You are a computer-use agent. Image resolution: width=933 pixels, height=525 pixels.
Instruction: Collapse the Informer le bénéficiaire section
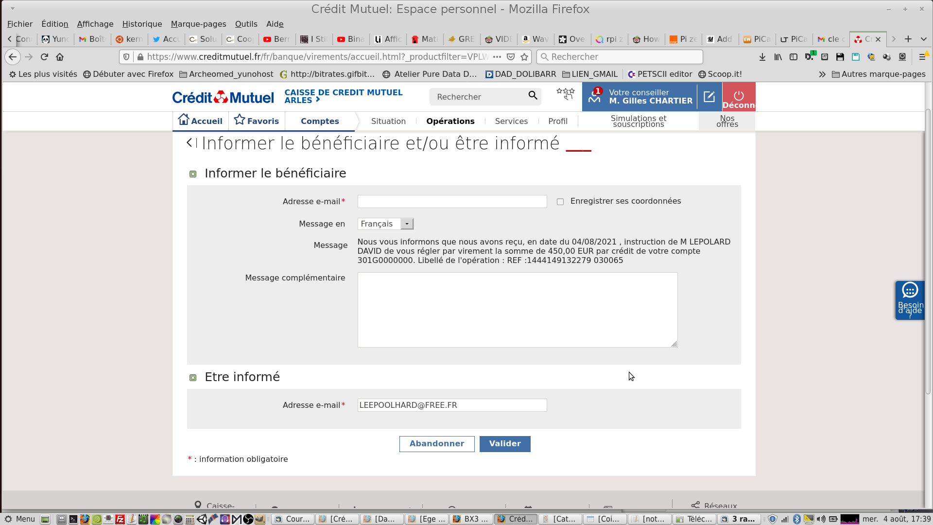click(193, 174)
